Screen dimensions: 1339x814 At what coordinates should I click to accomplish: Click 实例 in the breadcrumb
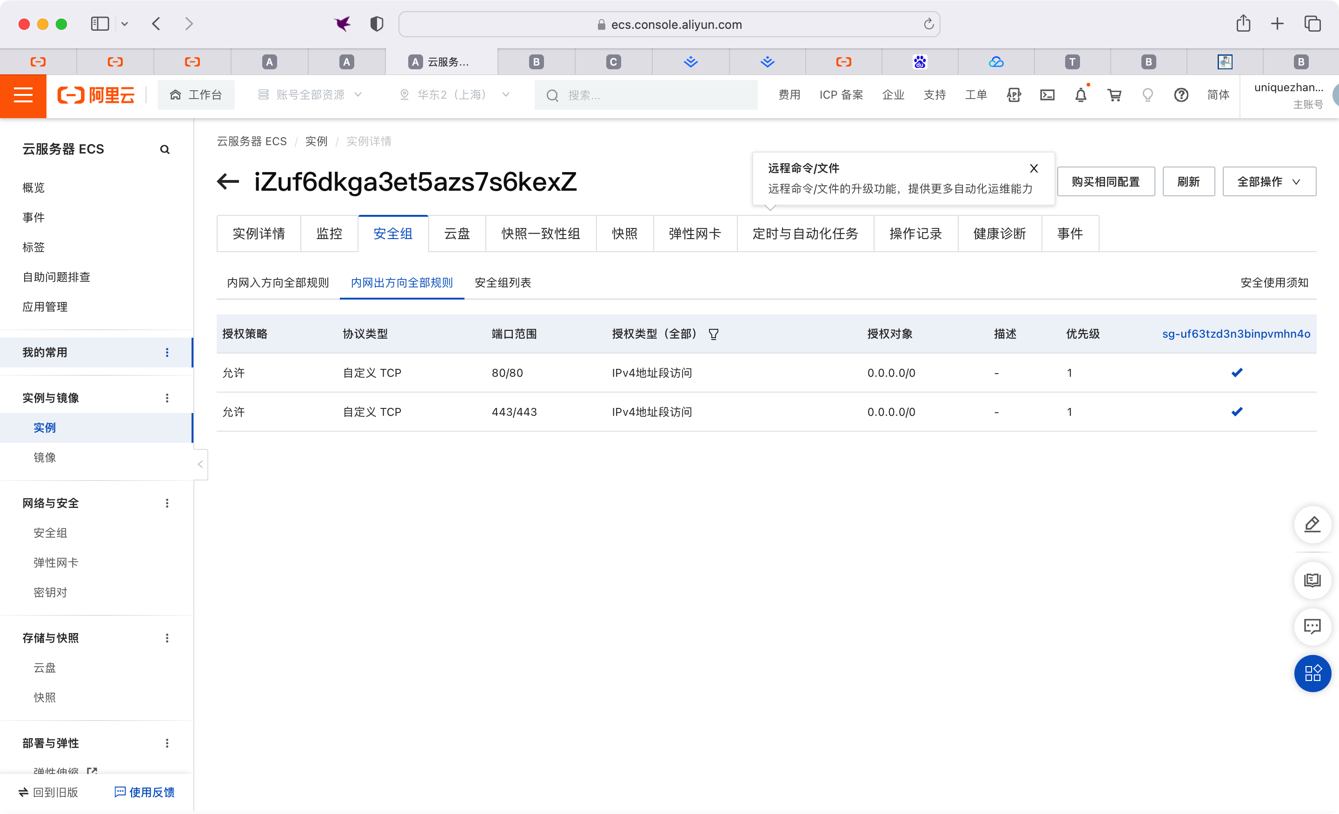(x=316, y=141)
